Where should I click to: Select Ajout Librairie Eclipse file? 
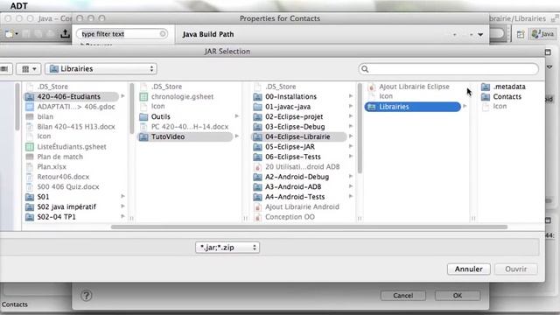tap(413, 87)
